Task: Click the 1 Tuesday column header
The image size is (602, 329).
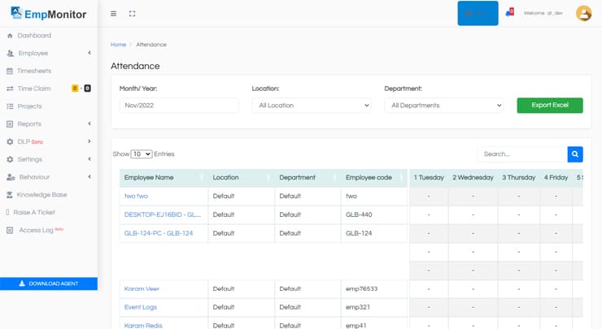Action: click(x=429, y=178)
